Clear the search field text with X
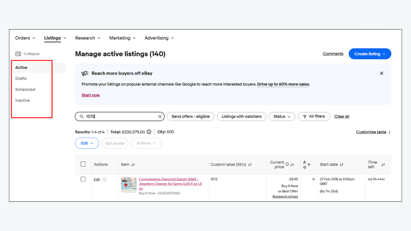Screen dimensions: 411x231 click(x=160, y=116)
